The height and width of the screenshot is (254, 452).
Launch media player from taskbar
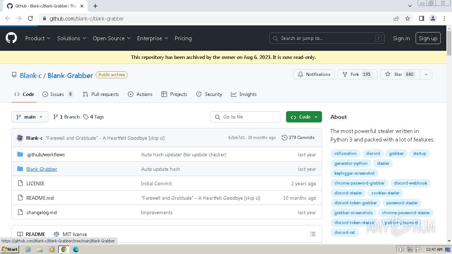52,249
